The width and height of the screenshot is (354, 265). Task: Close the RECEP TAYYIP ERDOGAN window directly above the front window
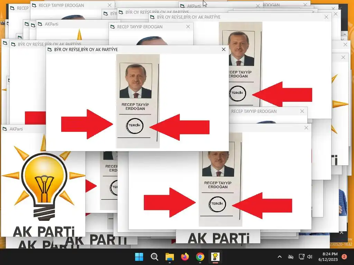[x=188, y=27]
